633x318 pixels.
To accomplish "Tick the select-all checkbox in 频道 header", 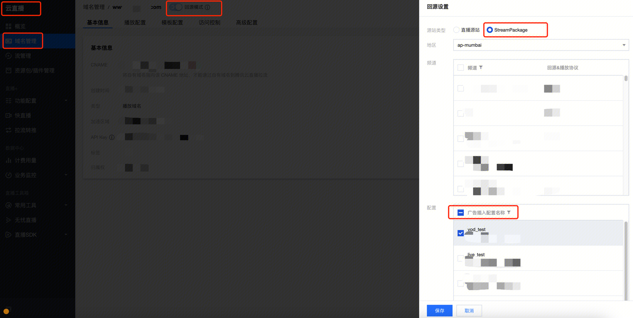I will (460, 68).
